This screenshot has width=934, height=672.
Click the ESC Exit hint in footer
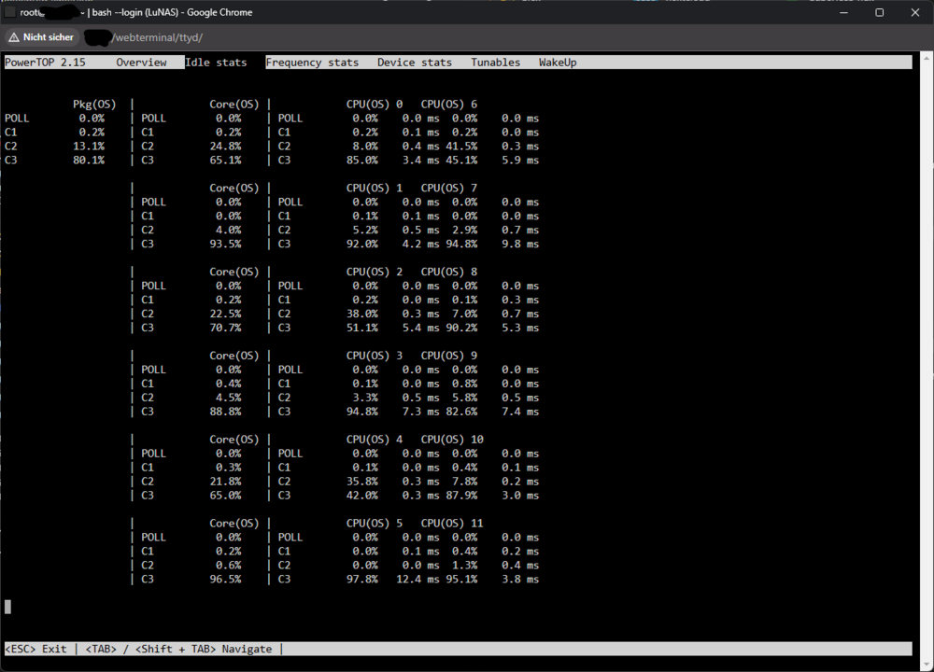[x=35, y=649]
